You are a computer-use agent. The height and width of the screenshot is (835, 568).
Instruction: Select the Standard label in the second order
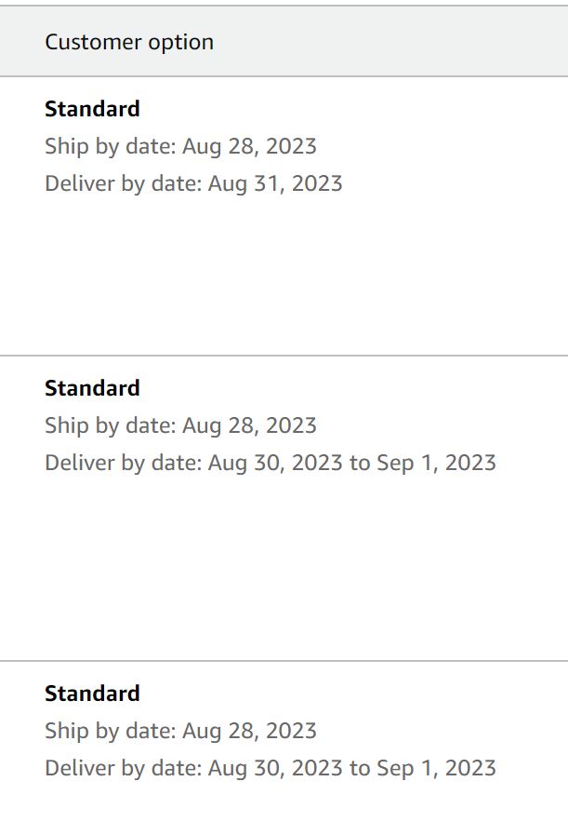[92, 387]
